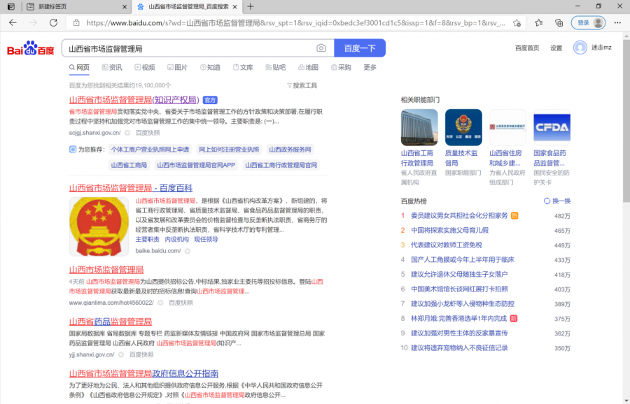Click 山西政务服务网 suggestion
This screenshot has height=404, width=630.
click(x=290, y=150)
